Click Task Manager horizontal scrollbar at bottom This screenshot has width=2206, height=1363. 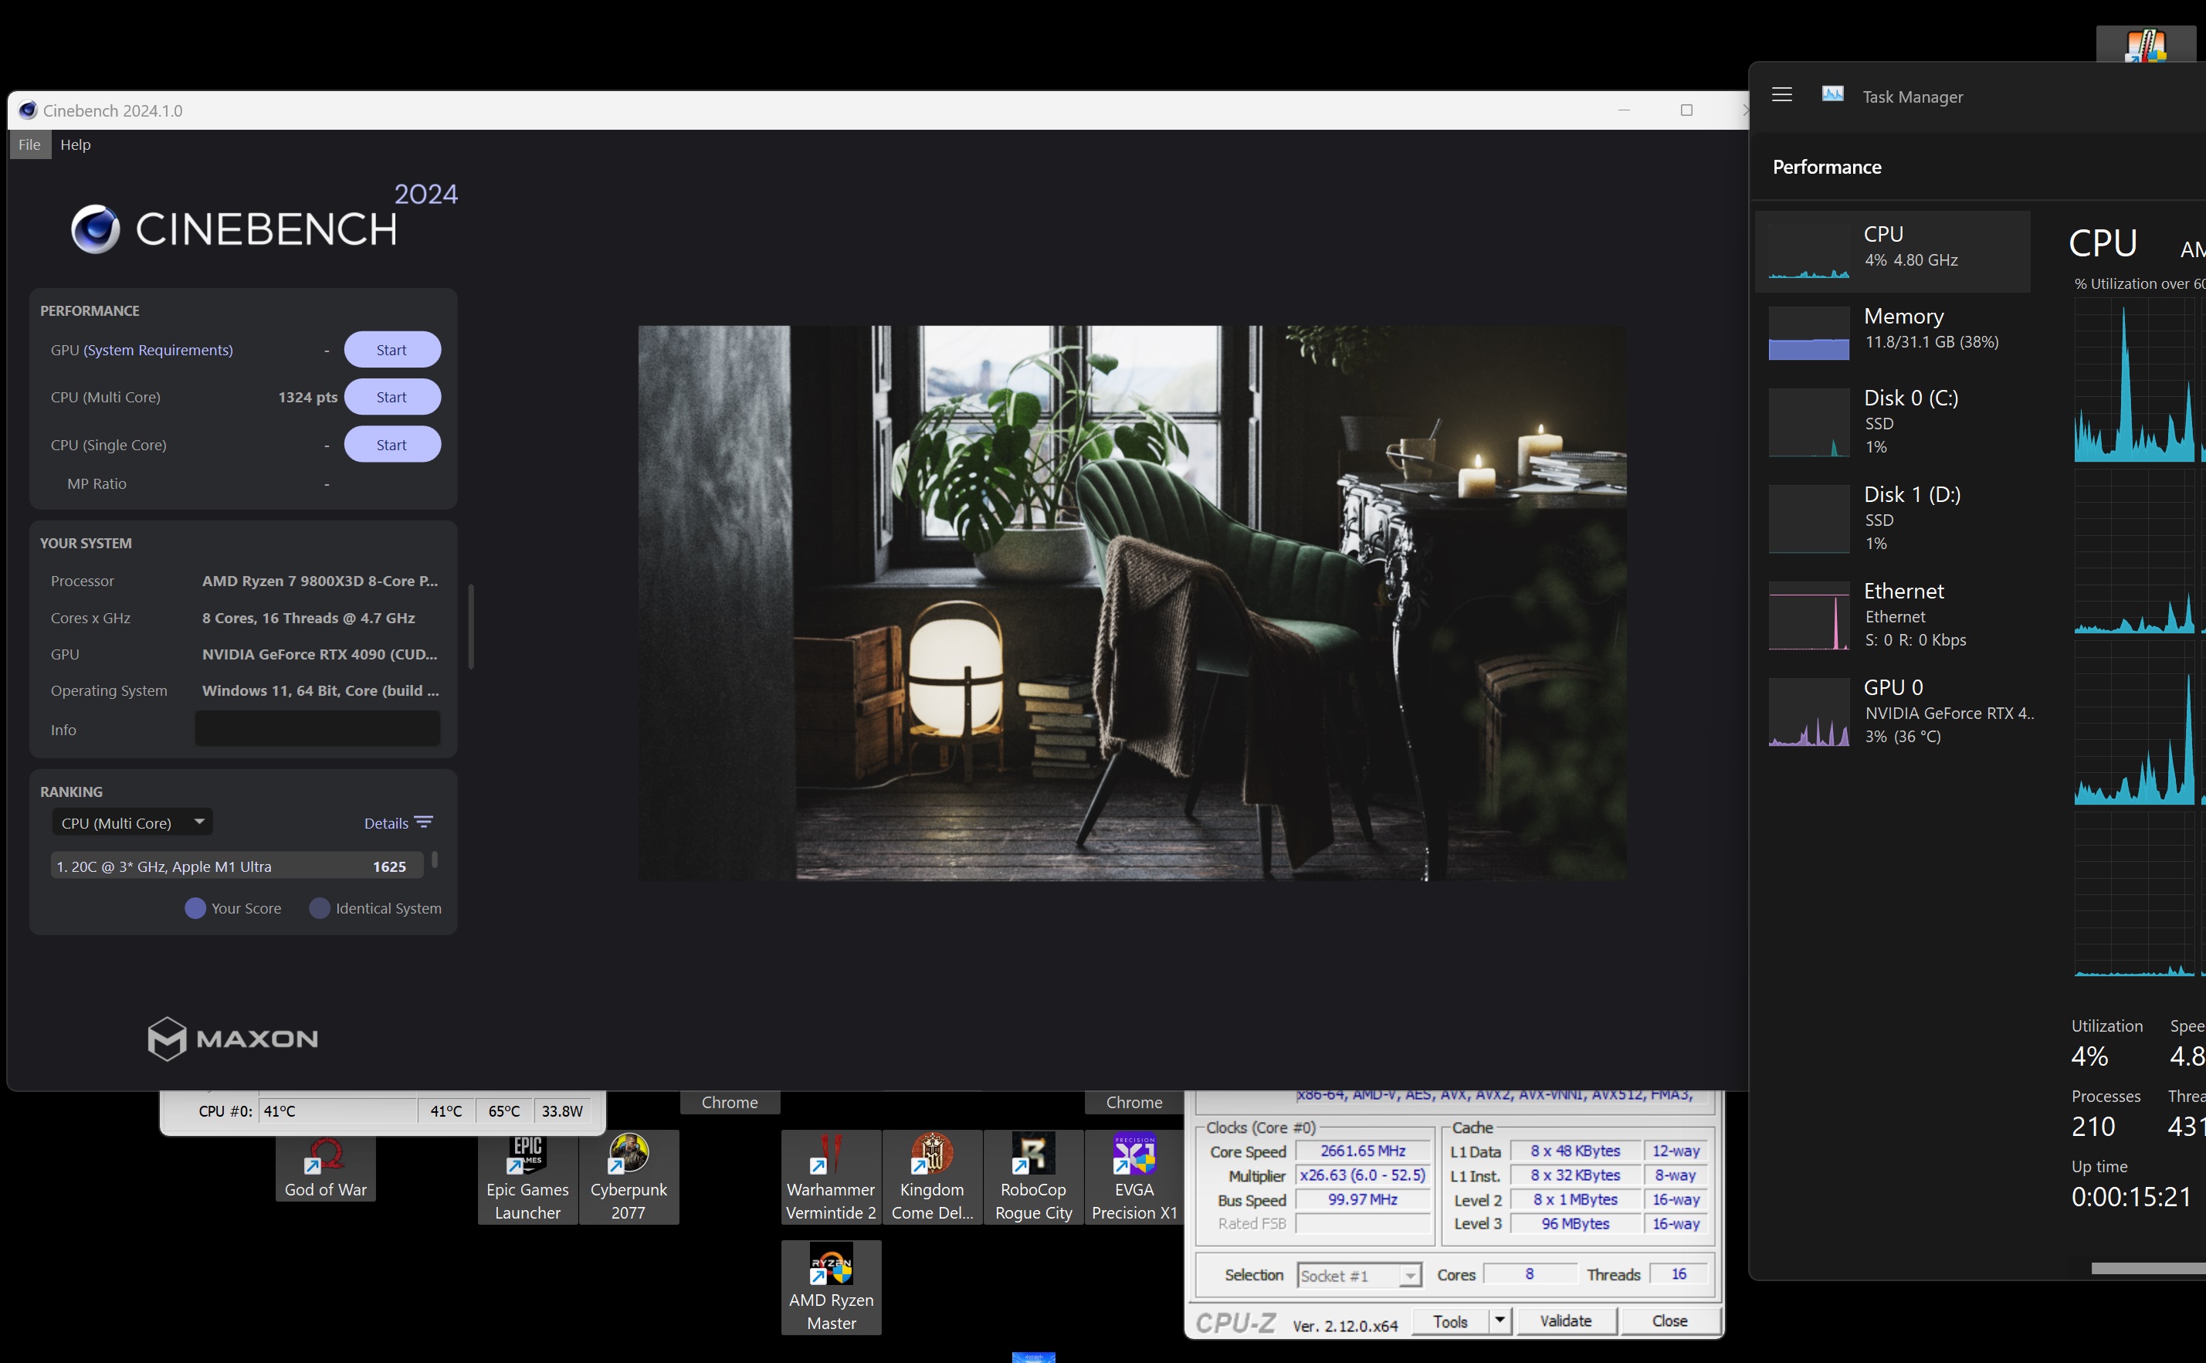[2148, 1268]
